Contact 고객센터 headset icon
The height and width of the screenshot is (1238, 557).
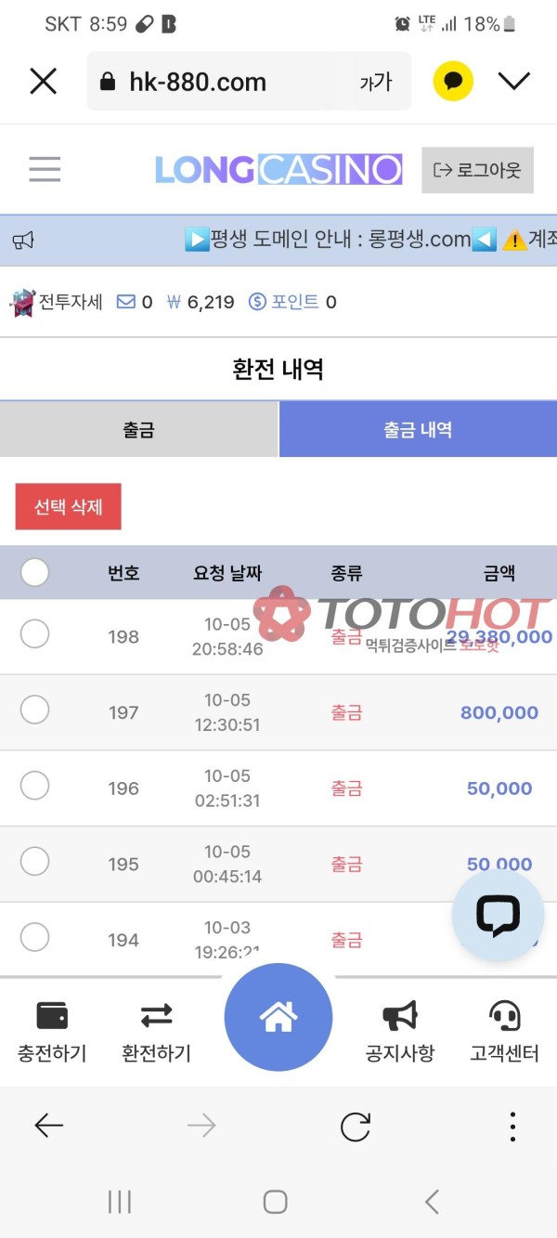coord(502,1017)
